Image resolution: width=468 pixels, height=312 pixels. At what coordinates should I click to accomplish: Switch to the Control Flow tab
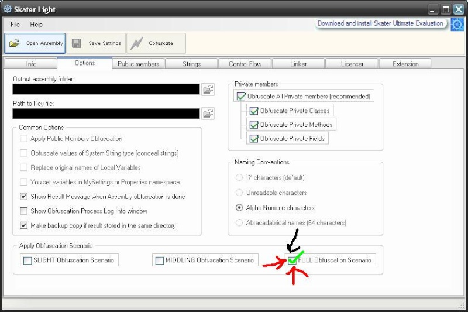(245, 64)
